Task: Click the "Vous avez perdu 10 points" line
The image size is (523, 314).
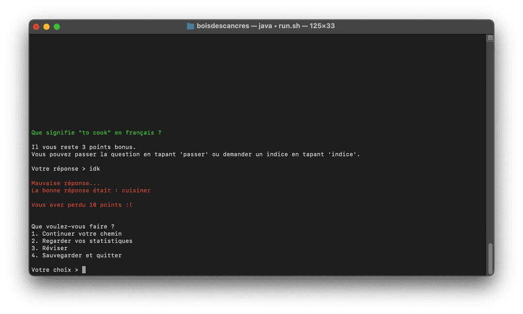Action: (x=81, y=205)
